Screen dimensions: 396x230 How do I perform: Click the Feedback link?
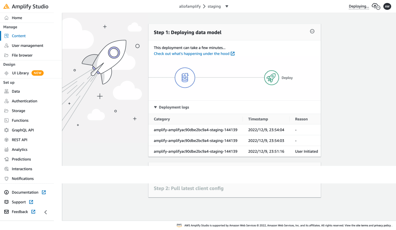[x=20, y=212]
